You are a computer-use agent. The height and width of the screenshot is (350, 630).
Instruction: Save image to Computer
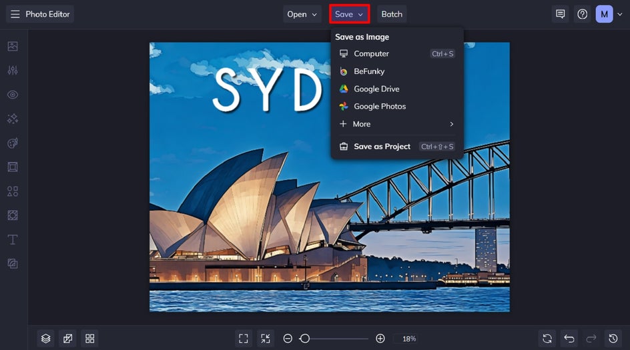397,53
